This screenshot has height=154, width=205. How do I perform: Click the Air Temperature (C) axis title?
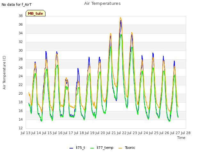tap(4, 73)
